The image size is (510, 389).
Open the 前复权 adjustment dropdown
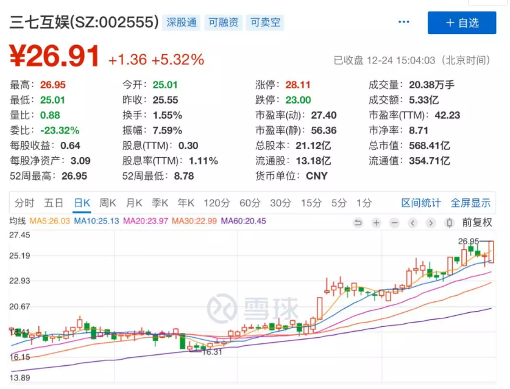point(477,222)
